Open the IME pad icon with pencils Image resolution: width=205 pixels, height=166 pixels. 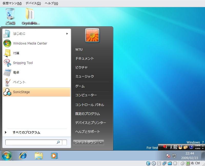click(180, 147)
